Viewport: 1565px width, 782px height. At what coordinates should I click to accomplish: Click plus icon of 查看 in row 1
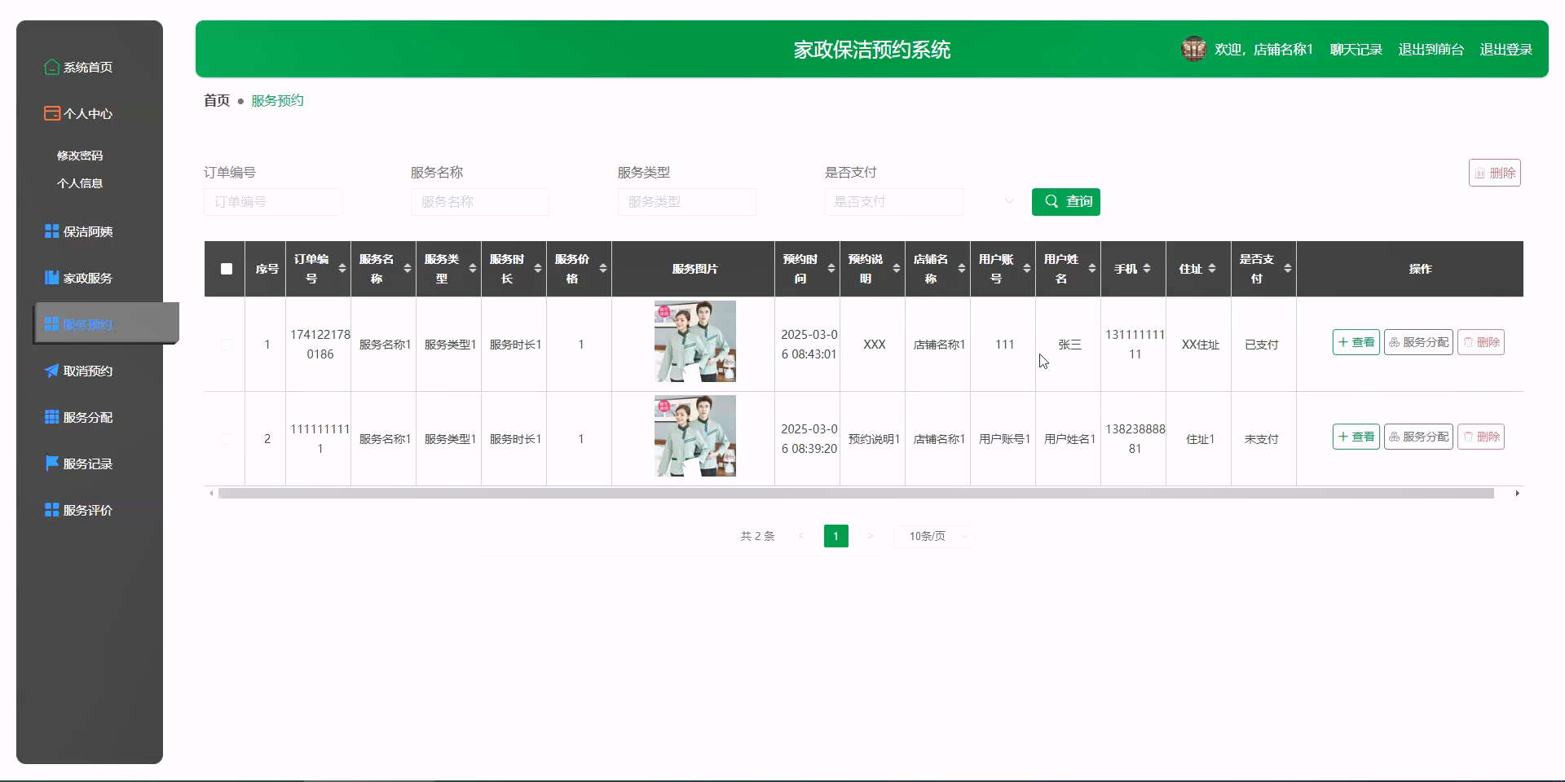(1343, 342)
